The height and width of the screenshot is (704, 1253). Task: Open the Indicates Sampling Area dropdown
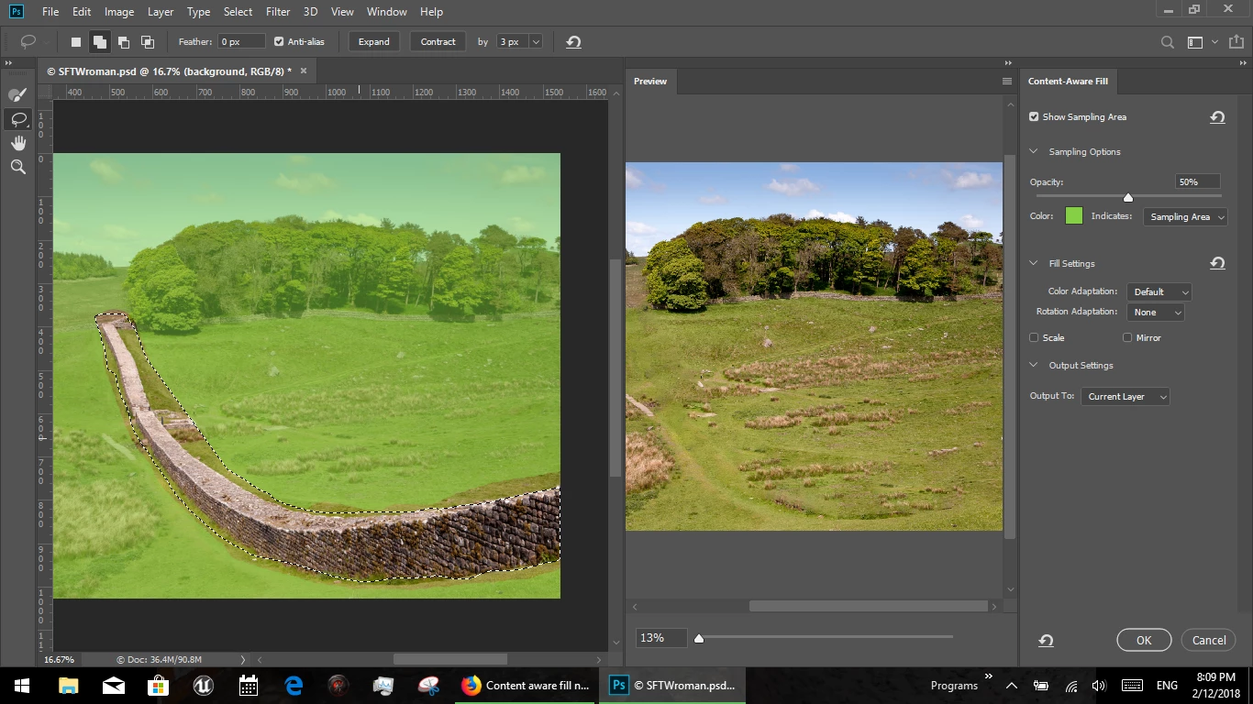(x=1185, y=217)
